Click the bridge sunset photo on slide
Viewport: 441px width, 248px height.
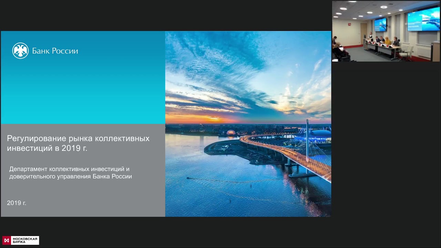(248, 124)
